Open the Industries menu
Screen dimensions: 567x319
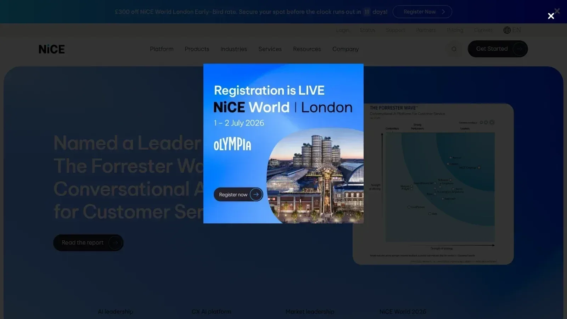tap(234, 49)
